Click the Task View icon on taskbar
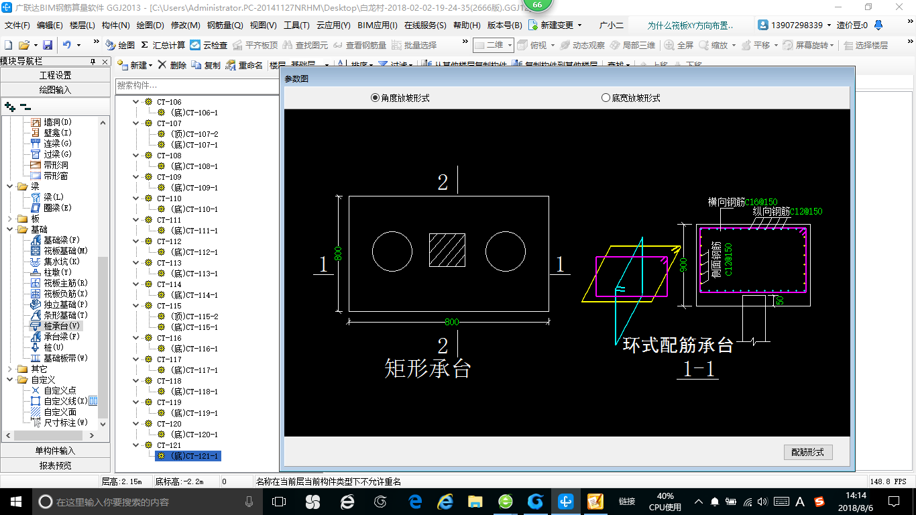The image size is (916, 515). click(x=279, y=501)
